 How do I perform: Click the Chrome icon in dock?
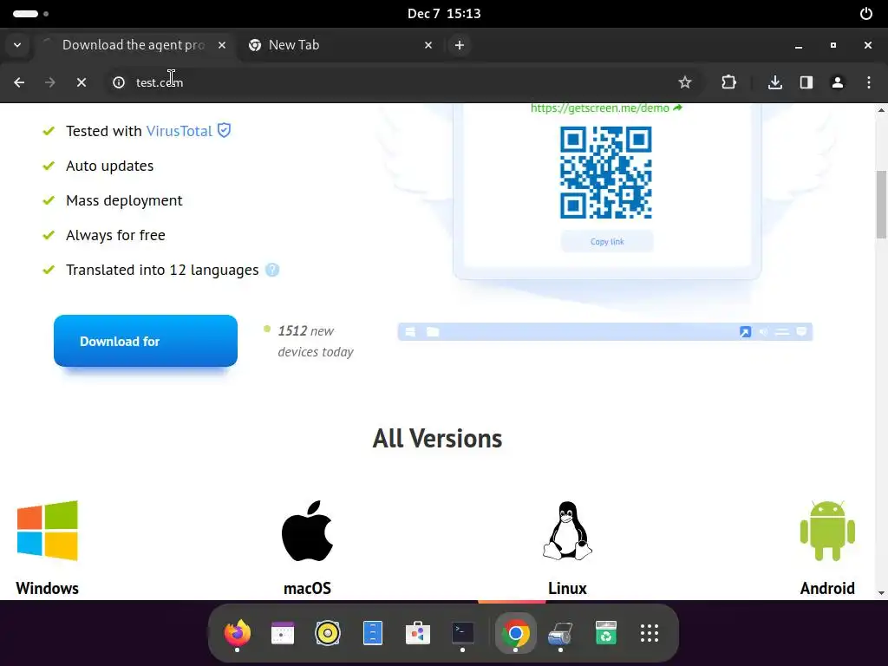click(515, 633)
